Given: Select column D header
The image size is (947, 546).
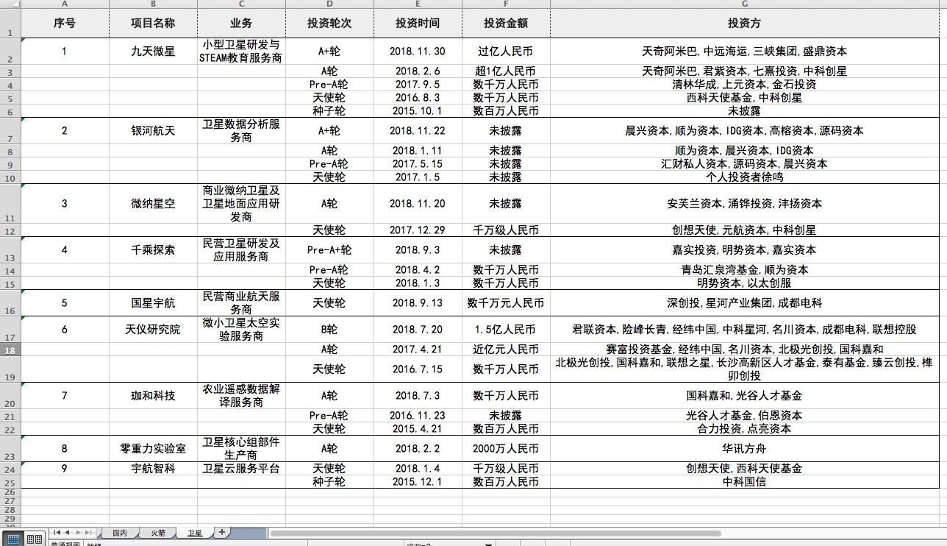Looking at the screenshot, I should tap(329, 4).
